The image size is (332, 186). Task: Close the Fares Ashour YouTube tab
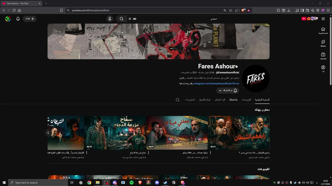(x=39, y=3)
